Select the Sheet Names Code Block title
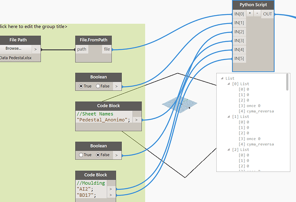This screenshot has width=296, height=202. tap(109, 106)
